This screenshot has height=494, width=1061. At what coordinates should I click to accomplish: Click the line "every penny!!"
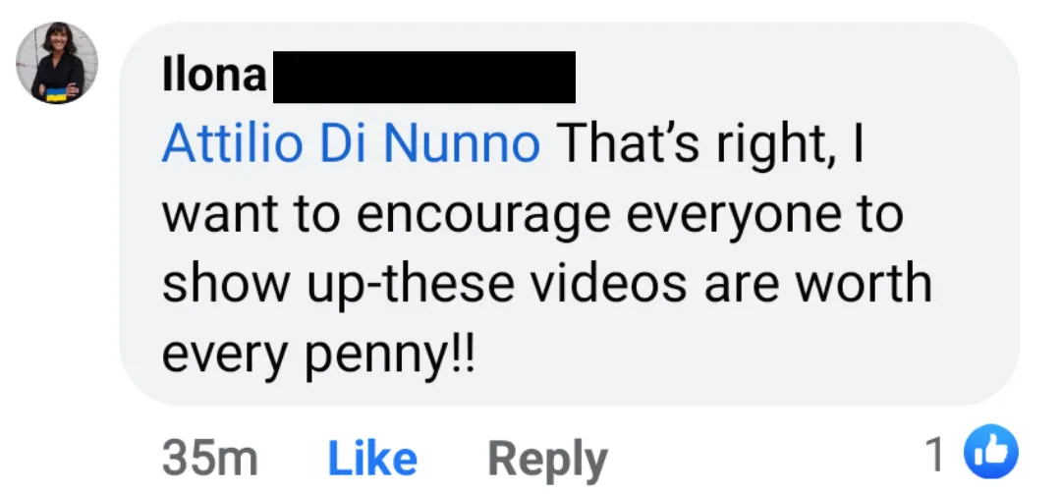tap(318, 355)
